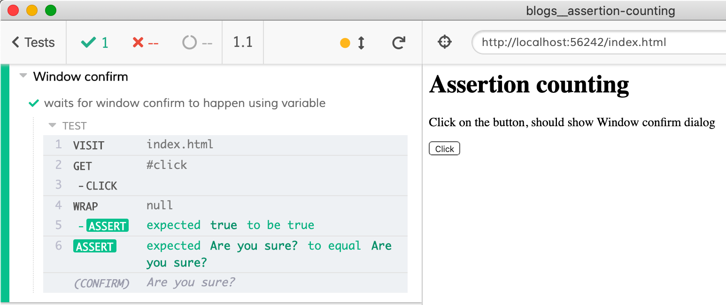Collapse the Window confirm suite

click(23, 76)
